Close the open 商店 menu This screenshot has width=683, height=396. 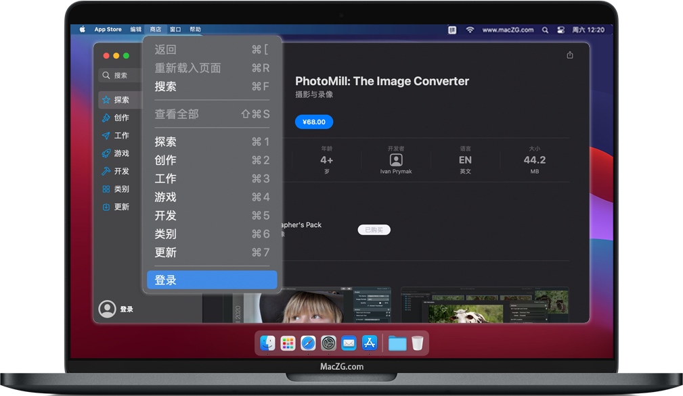tap(156, 30)
